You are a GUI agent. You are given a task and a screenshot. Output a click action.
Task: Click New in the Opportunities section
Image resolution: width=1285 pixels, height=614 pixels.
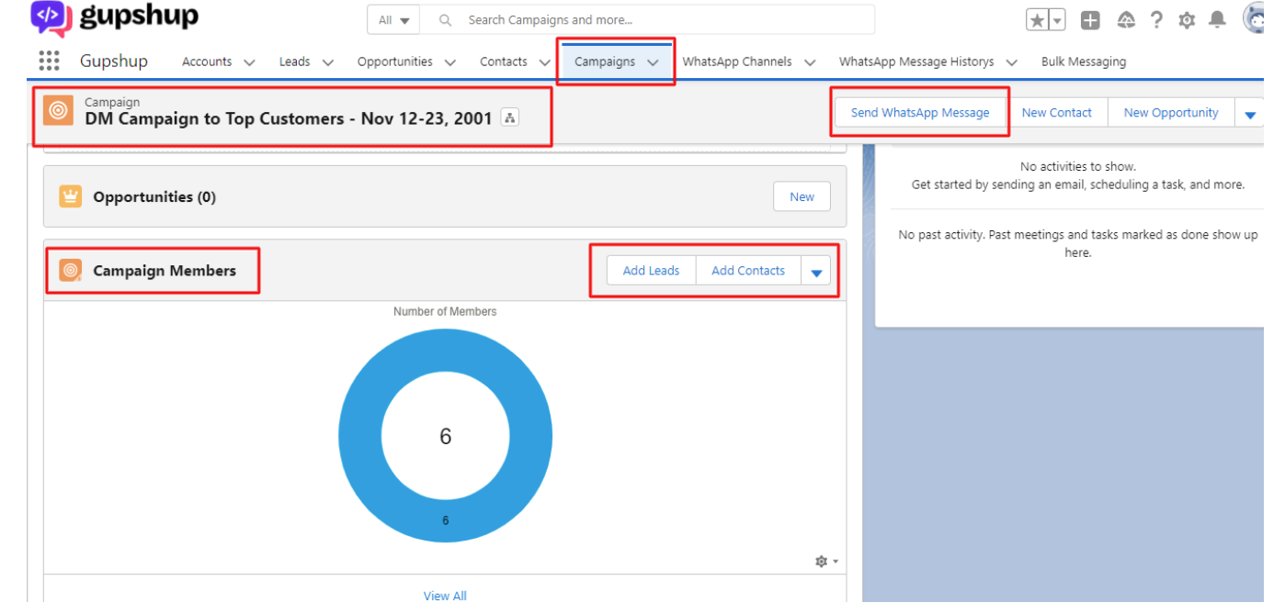point(802,196)
